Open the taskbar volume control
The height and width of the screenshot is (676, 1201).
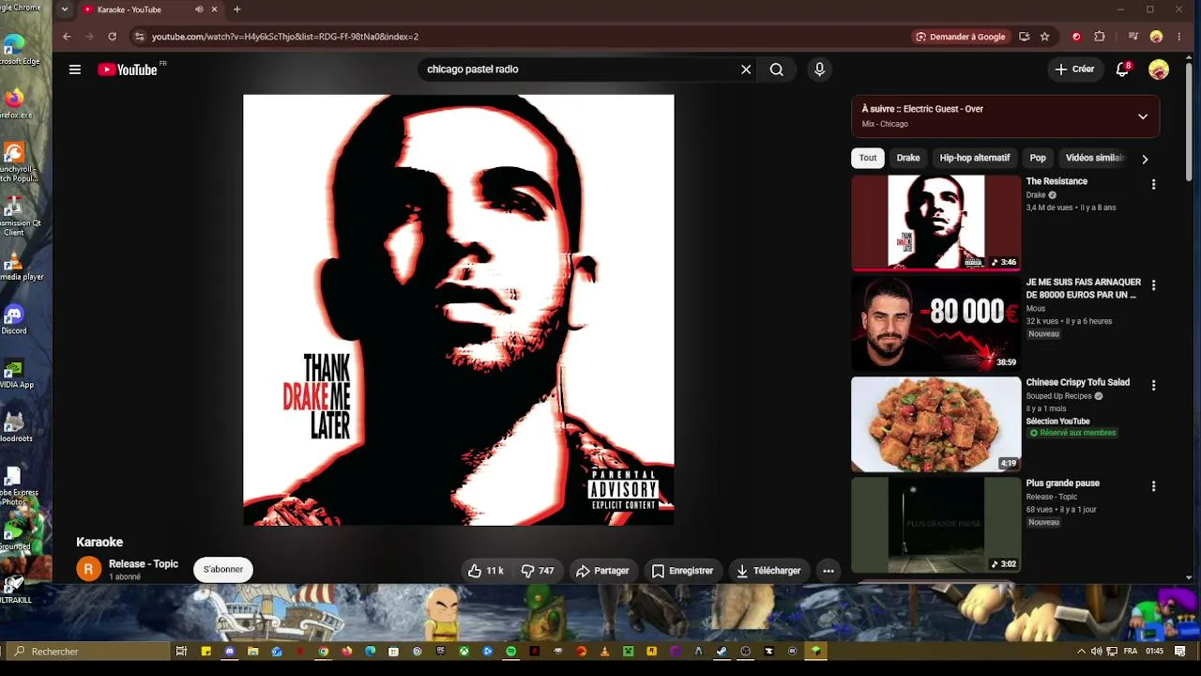point(1097,652)
